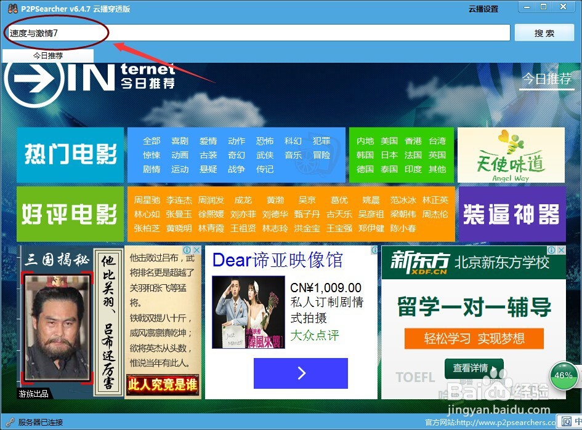Filter by region 内地
The image size is (582, 430).
click(x=365, y=141)
